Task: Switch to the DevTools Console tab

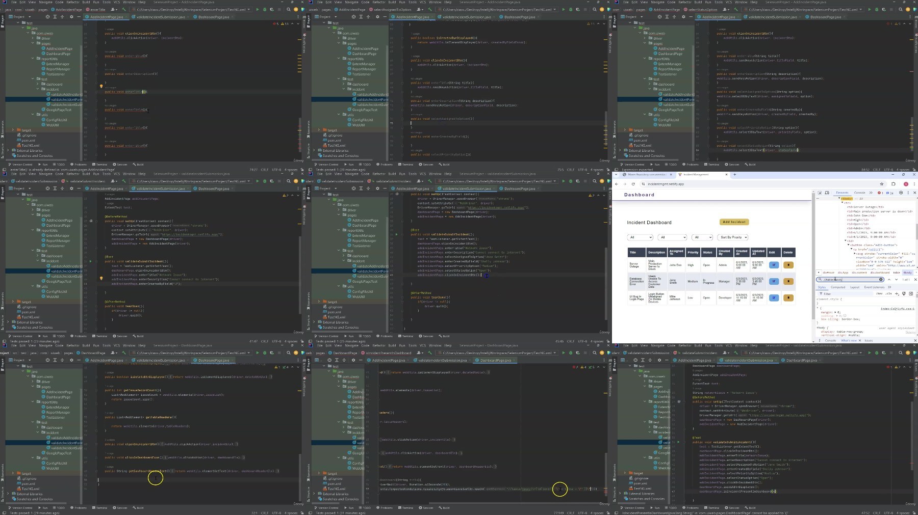Action: pos(859,193)
